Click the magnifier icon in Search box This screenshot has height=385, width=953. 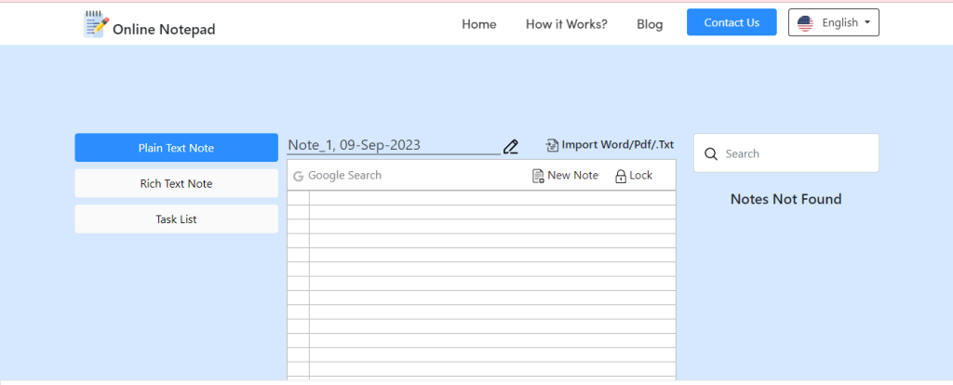pos(711,153)
